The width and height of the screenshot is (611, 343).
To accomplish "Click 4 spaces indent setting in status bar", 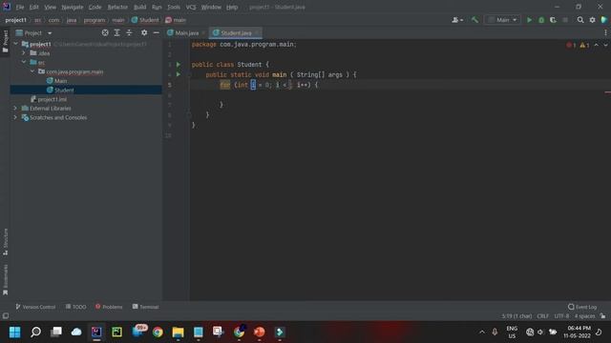I will click(584, 316).
